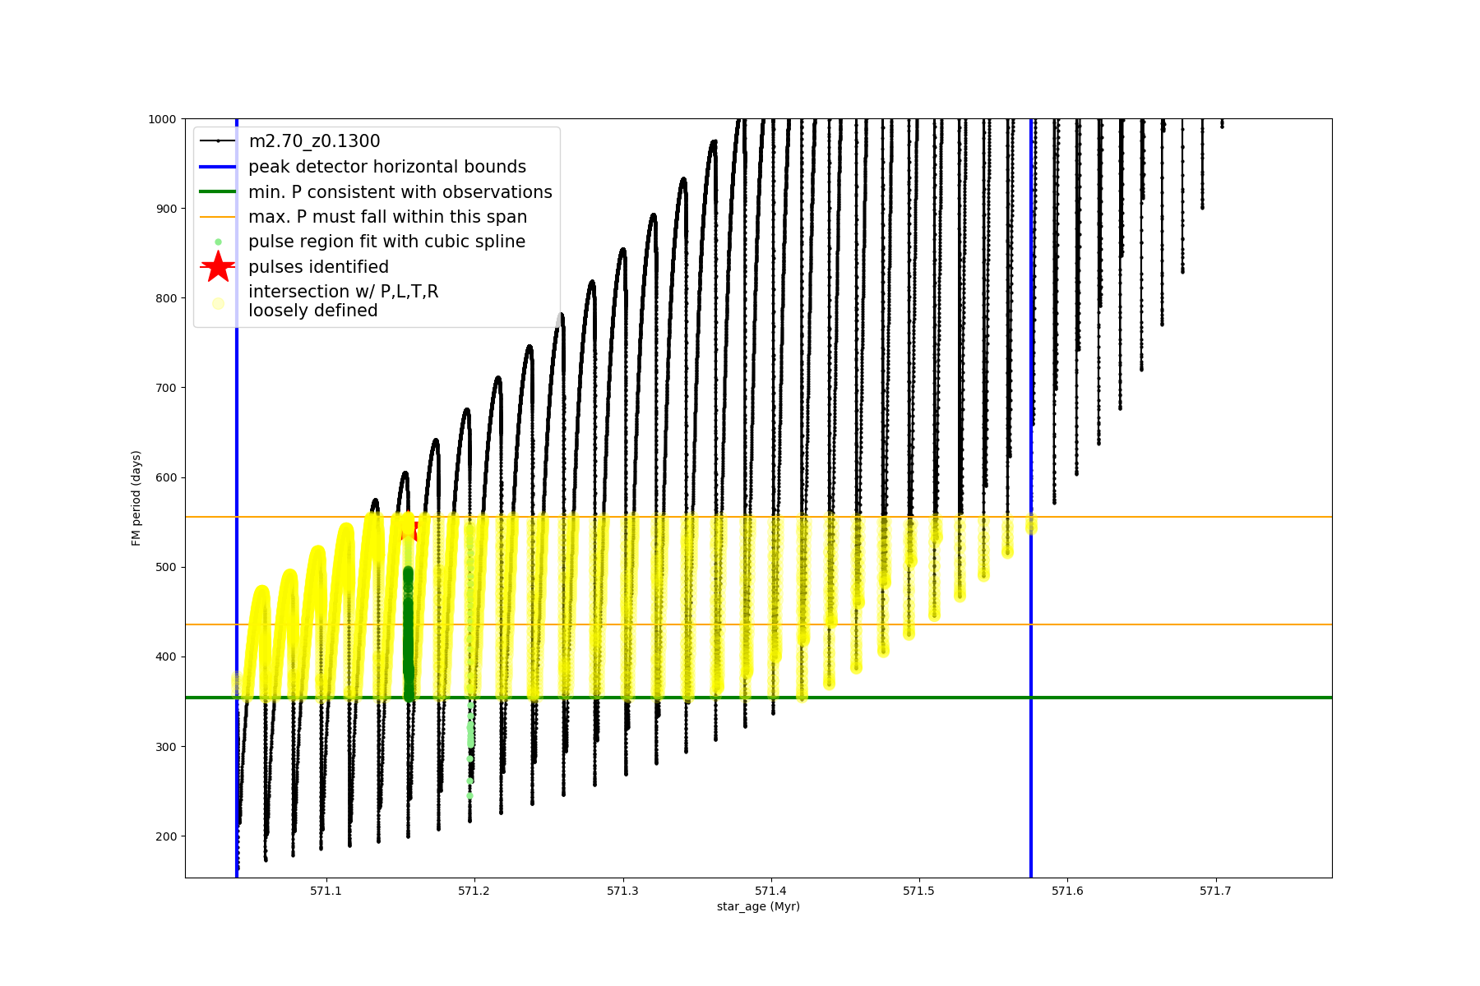Click the pale yellow circle legend marker
The width and height of the screenshot is (1480, 986).
(x=218, y=303)
